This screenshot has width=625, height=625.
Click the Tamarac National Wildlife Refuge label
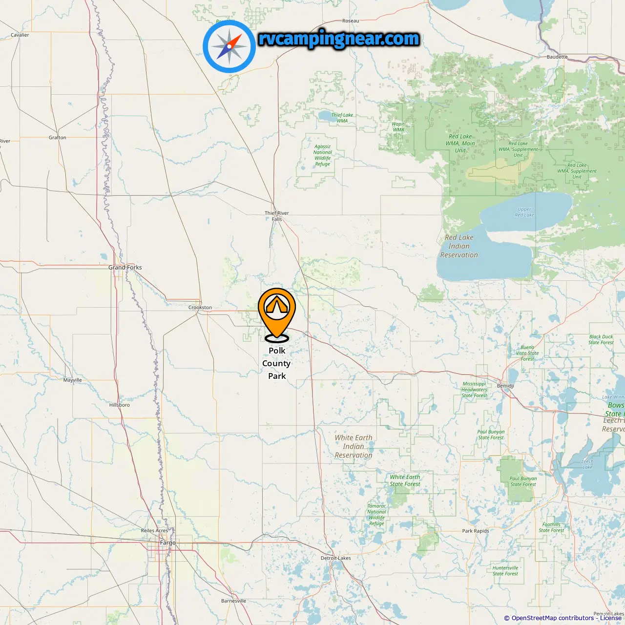coord(376,515)
